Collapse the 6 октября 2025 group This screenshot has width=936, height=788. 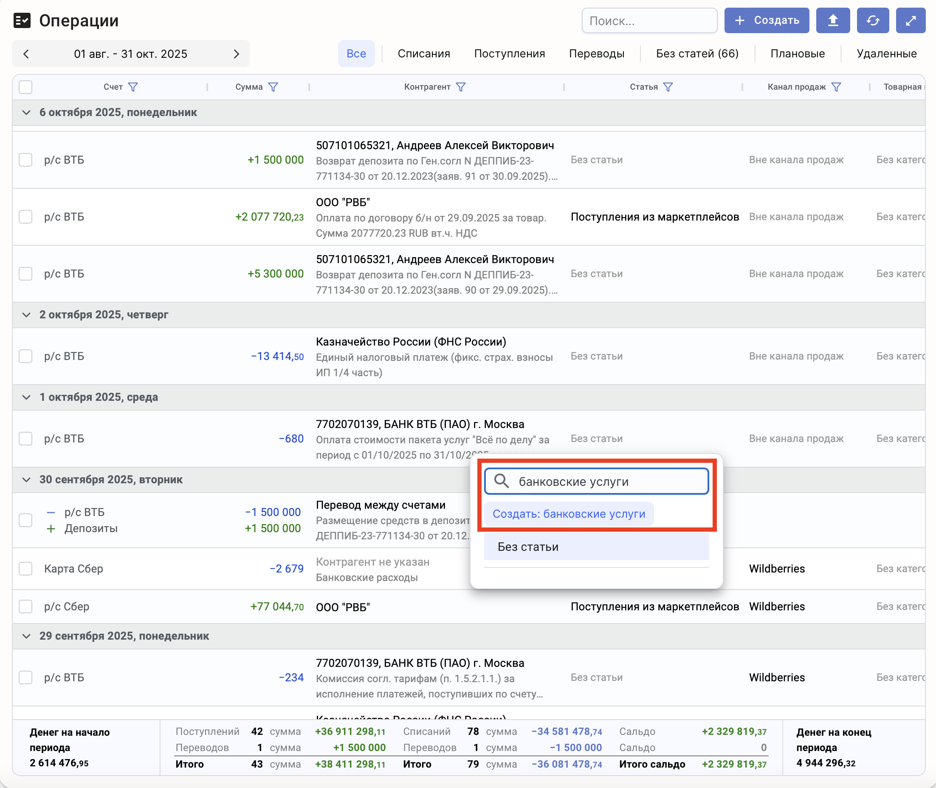26,113
